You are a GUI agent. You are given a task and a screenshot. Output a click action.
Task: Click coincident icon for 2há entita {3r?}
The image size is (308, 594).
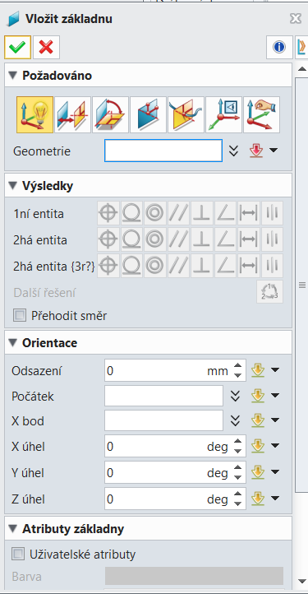[108, 266]
